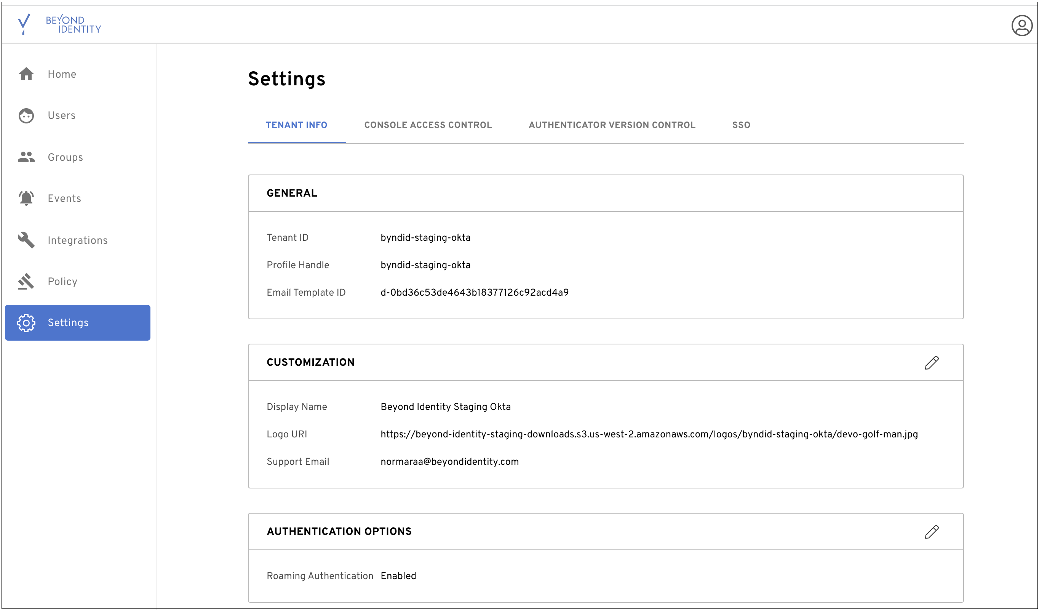Edit Authentication Options with pencil icon
The height and width of the screenshot is (610, 1039).
[x=931, y=532]
